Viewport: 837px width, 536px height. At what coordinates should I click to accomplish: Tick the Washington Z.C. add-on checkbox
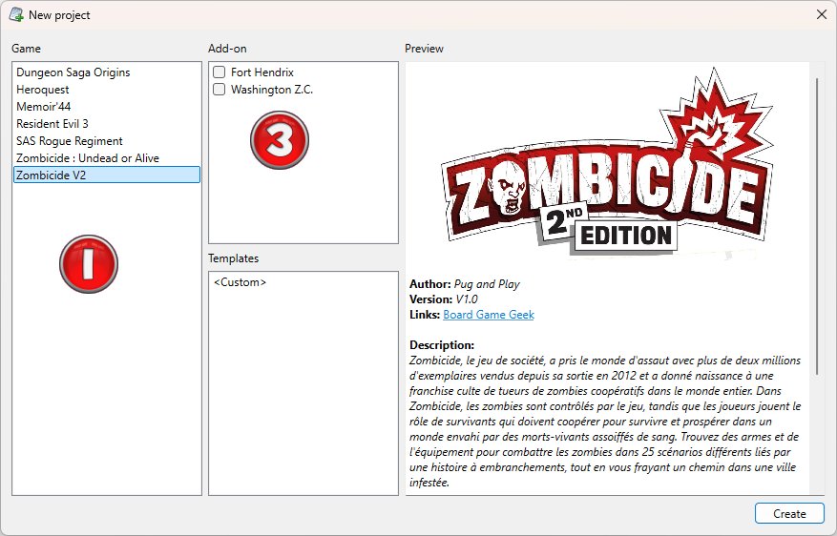(219, 89)
